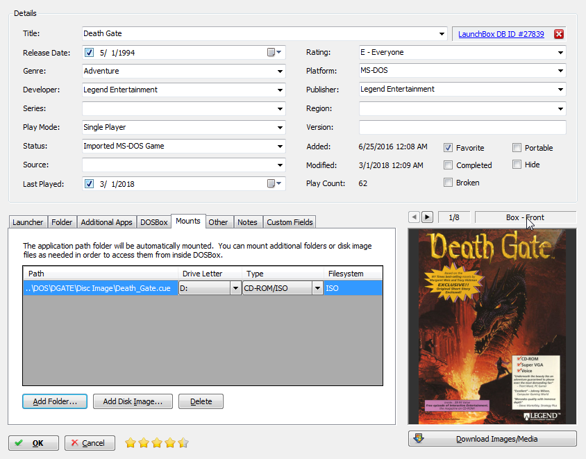Image resolution: width=586 pixels, height=459 pixels.
Task: Expand the Platform dropdown
Action: point(560,71)
